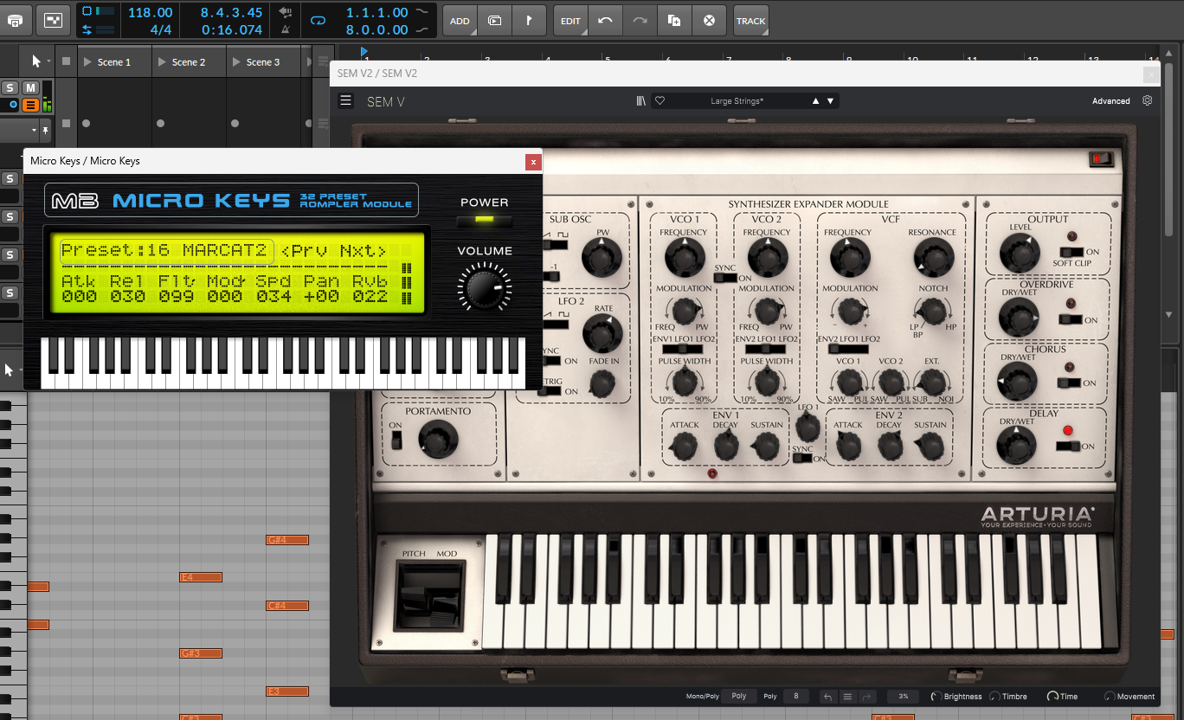Favorite the Large Strings preset with heart icon
Image resolution: width=1184 pixels, height=720 pixels.
(x=660, y=101)
